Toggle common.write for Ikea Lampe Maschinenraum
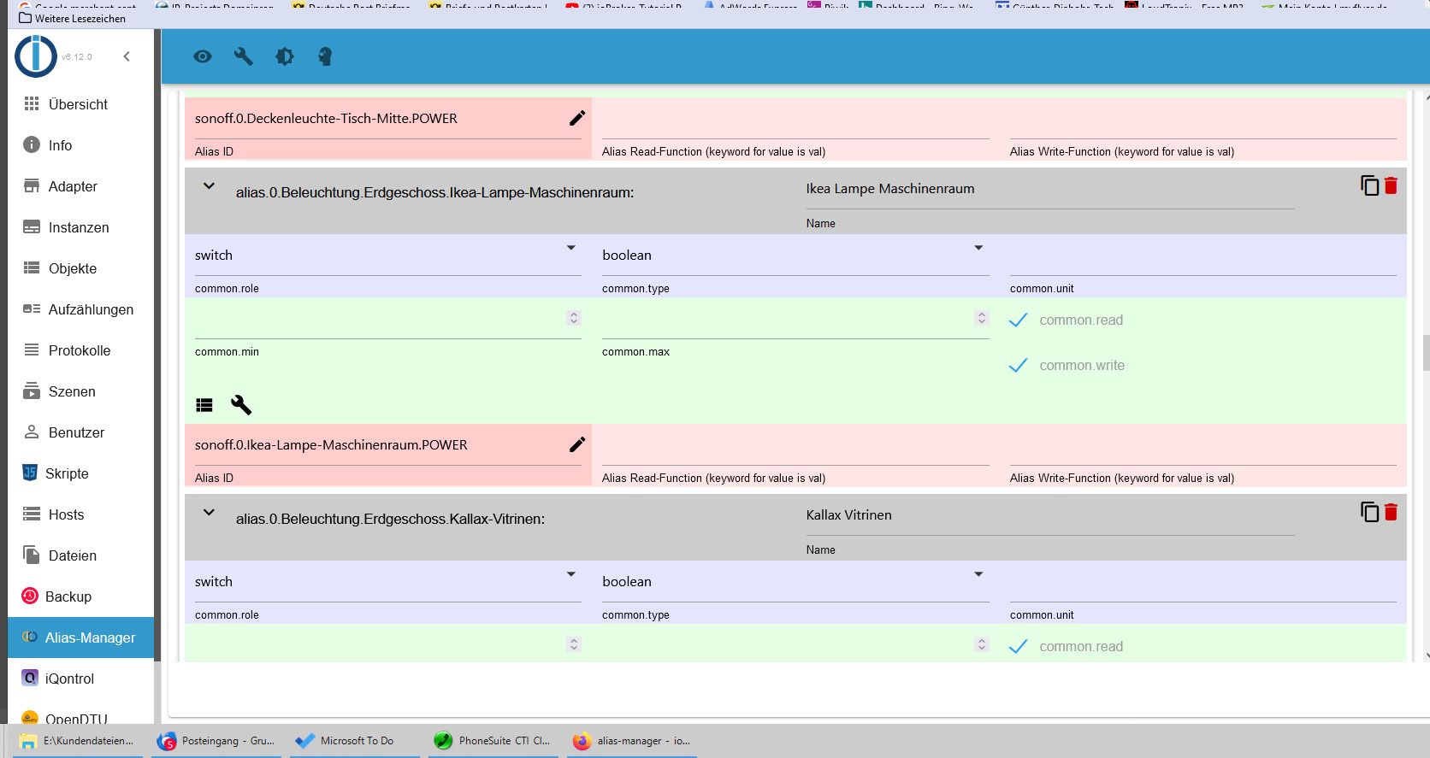Screen dimensions: 1430x758 [x=1018, y=366]
